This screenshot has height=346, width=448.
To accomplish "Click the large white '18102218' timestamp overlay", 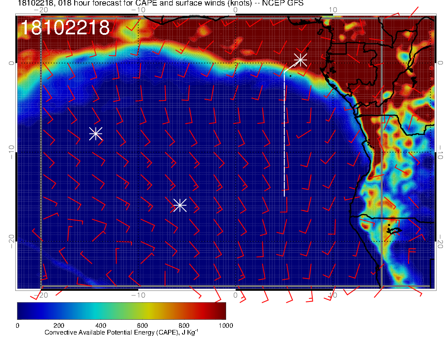I will [x=65, y=28].
